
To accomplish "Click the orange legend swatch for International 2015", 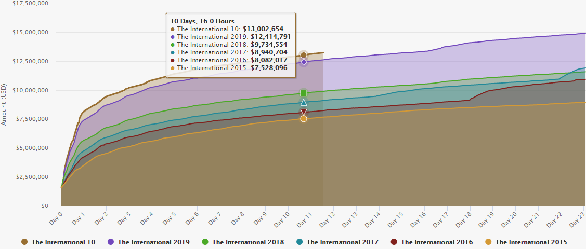I will pyautogui.click(x=488, y=242).
